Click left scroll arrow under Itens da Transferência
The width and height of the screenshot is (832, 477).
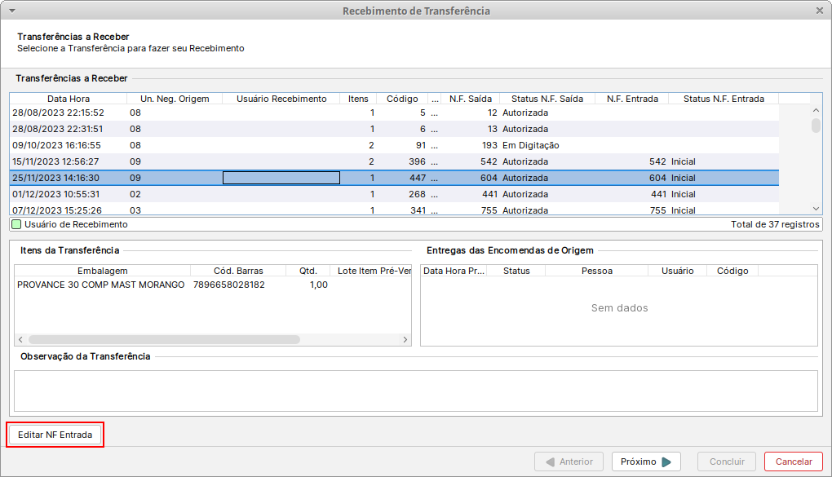point(20,339)
